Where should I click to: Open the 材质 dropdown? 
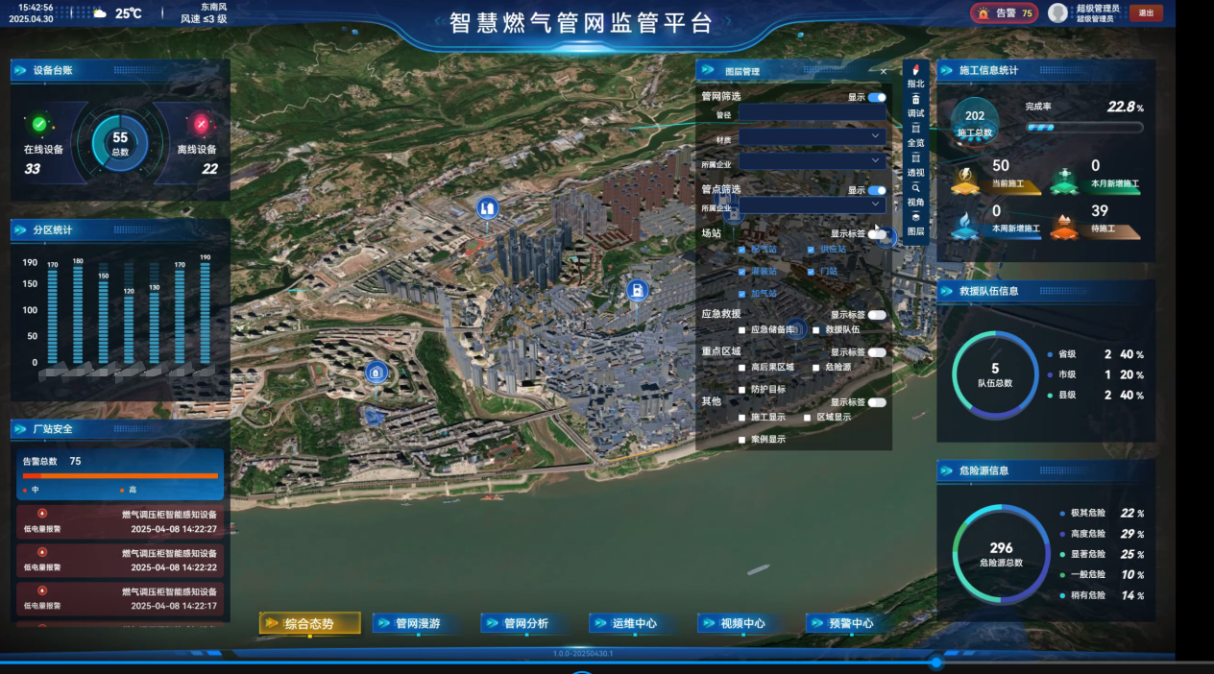(x=813, y=137)
